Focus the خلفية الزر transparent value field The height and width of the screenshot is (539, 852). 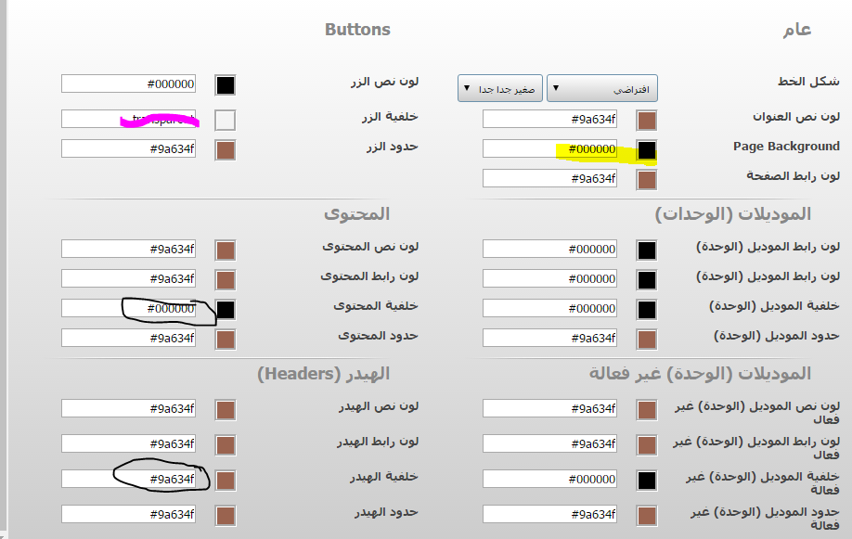[128, 119]
